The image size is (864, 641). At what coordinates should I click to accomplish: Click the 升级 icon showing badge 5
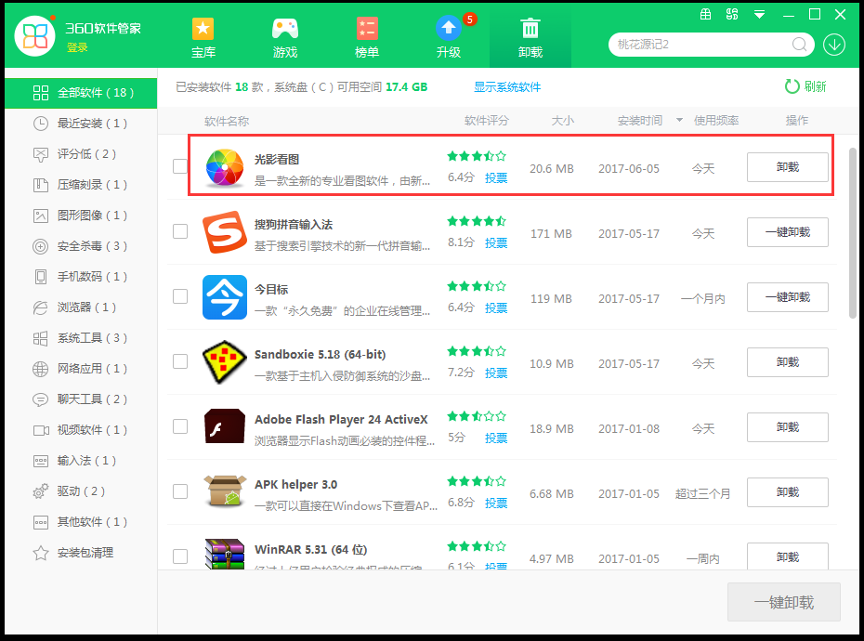point(448,27)
